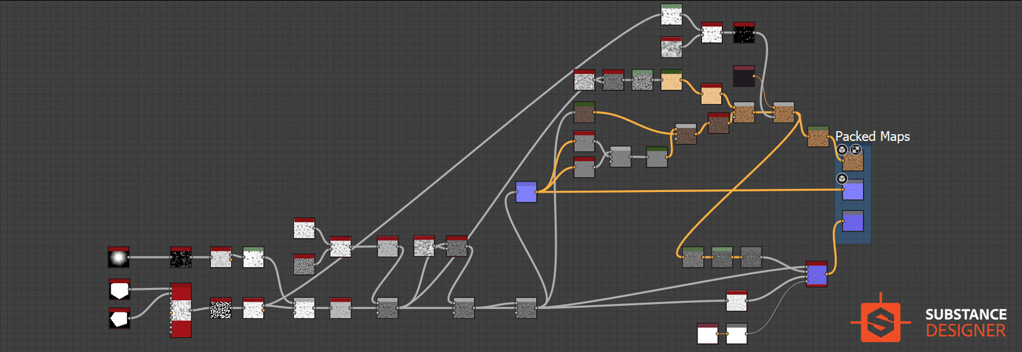The height and width of the screenshot is (352, 1022).
Task: Select the dense grainy noise node below the upper-left white noise node
Action: point(304,264)
